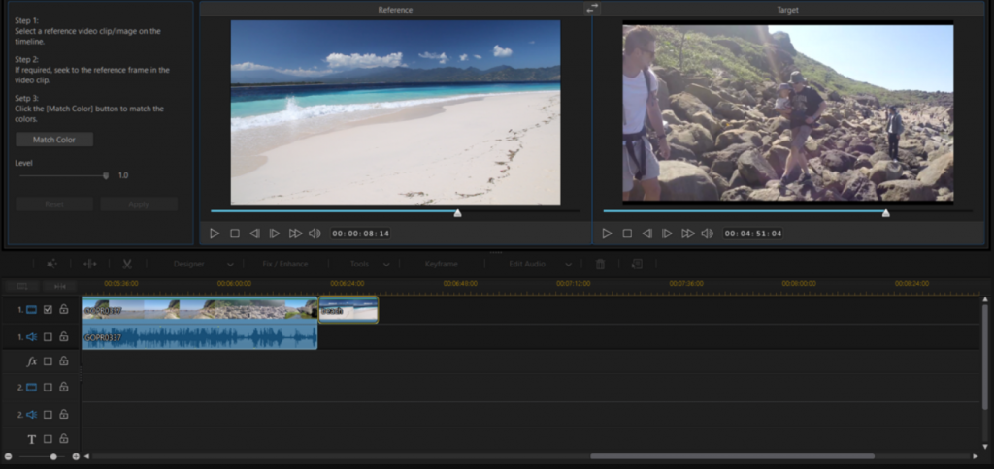Enable audio track 1 checkbox
The height and width of the screenshot is (469, 994).
[x=48, y=337]
